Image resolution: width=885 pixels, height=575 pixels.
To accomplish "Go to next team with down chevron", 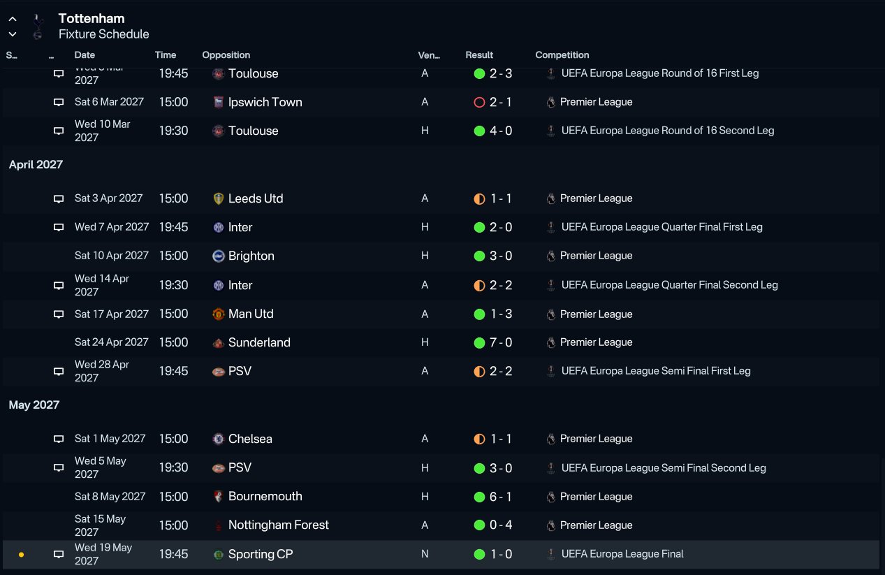I will tap(13, 34).
